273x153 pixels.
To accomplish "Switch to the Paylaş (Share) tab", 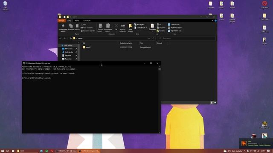I will [77, 21].
